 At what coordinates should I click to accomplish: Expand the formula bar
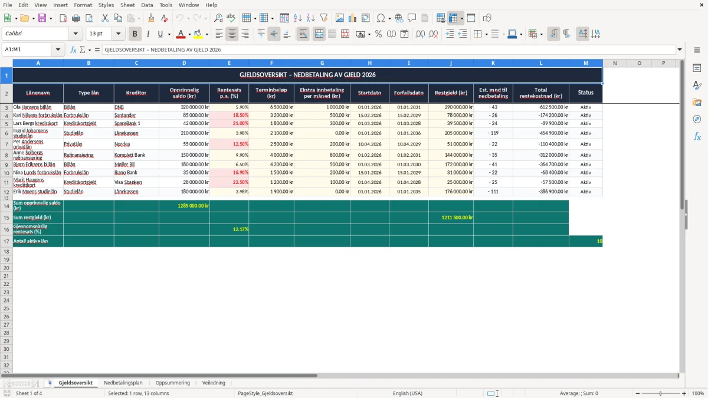tap(680, 50)
